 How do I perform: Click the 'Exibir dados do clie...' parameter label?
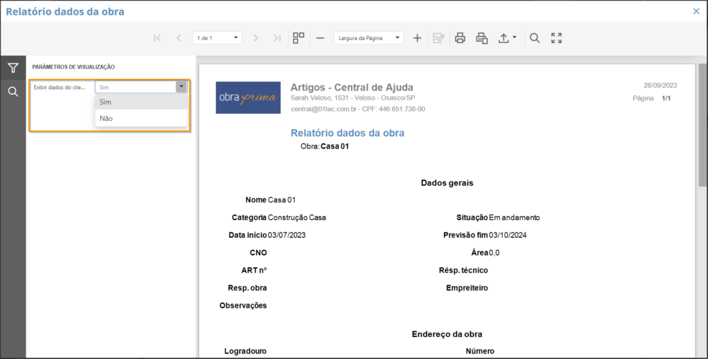tap(59, 87)
